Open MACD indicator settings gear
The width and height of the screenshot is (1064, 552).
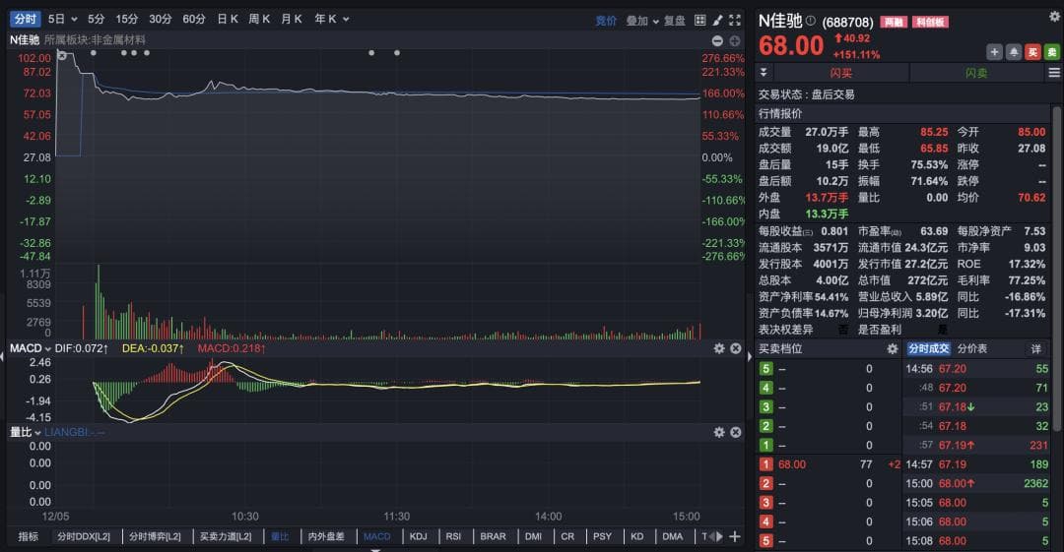point(719,348)
